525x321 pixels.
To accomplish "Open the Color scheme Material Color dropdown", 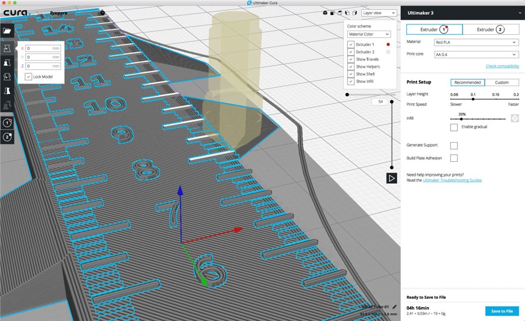I will coord(369,34).
